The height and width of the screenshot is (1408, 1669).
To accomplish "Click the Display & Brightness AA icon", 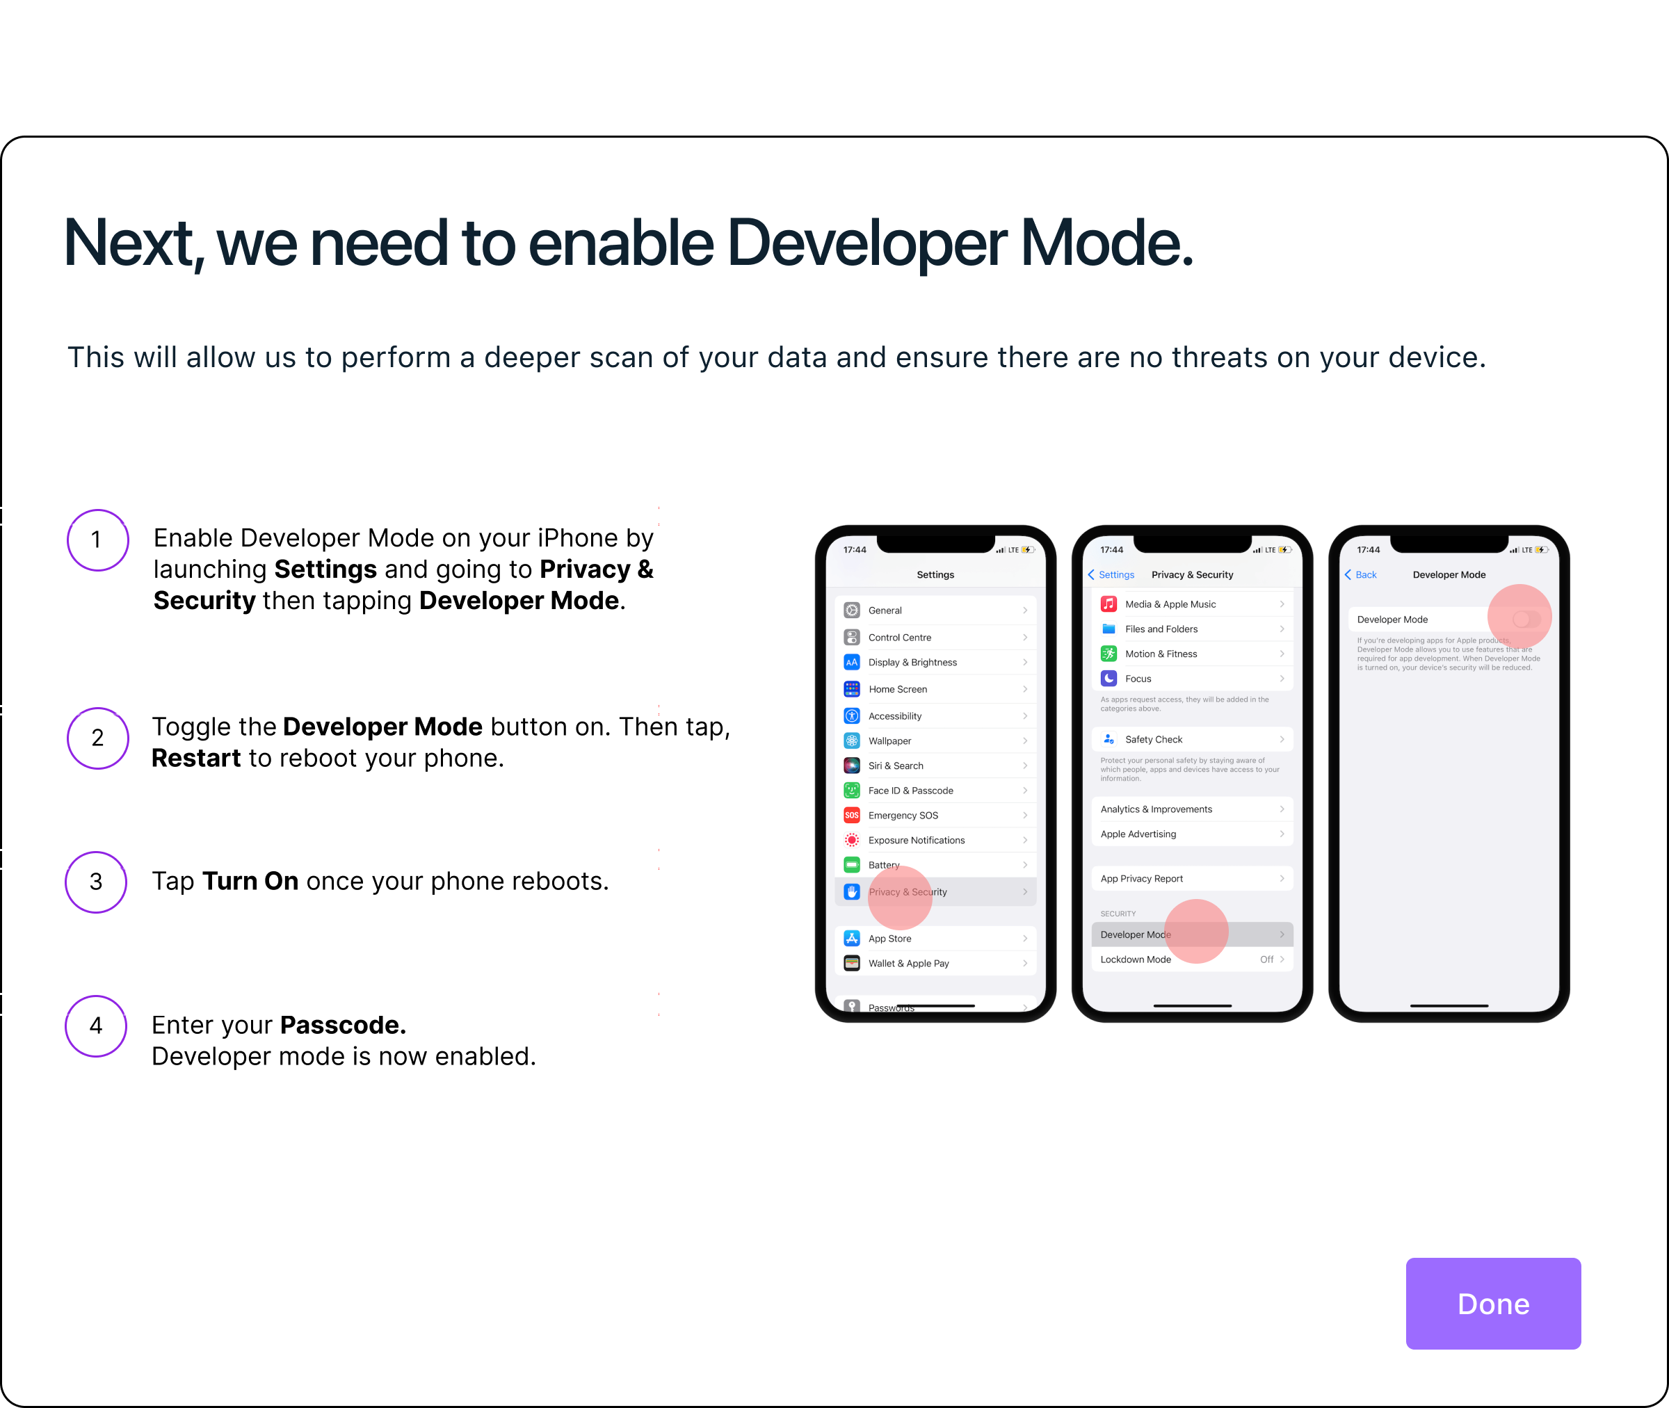I will (852, 663).
